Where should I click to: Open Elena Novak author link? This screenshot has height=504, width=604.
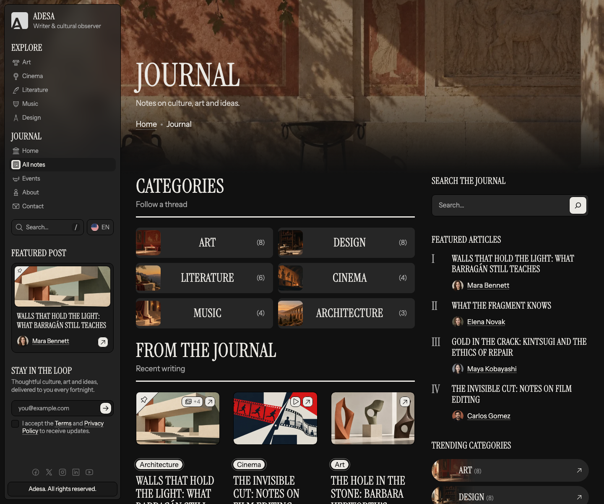(x=486, y=322)
